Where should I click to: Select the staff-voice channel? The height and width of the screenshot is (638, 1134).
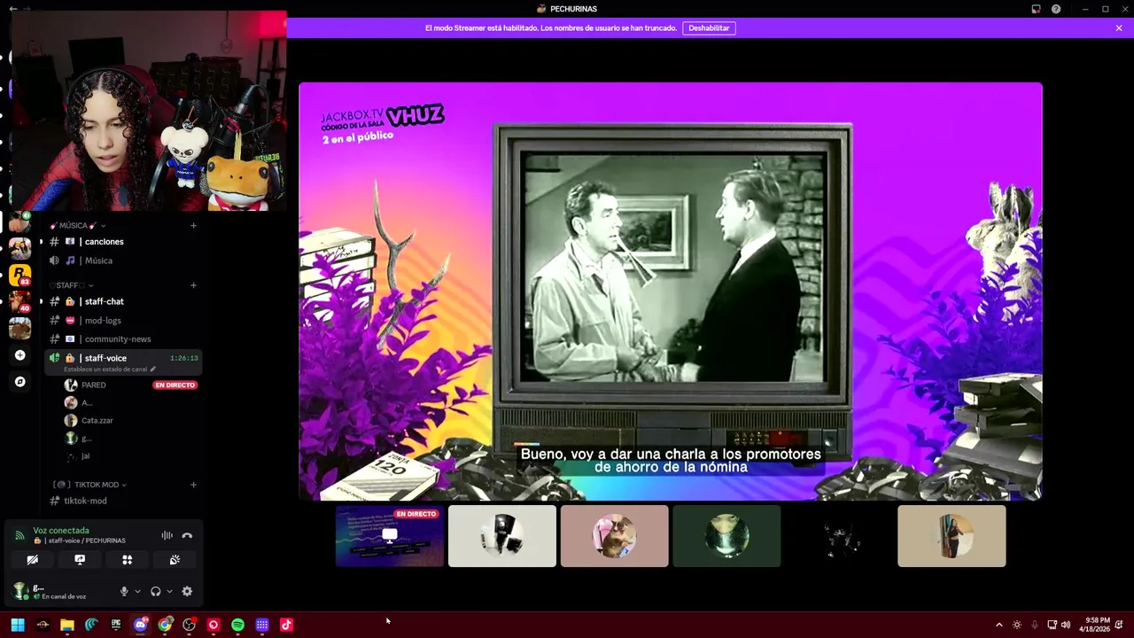[123, 362]
